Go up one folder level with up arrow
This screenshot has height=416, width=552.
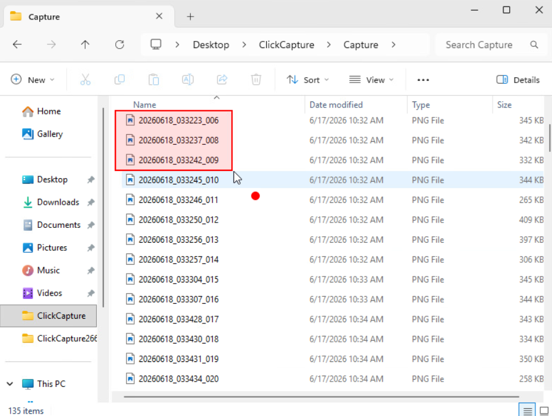pyautogui.click(x=85, y=45)
